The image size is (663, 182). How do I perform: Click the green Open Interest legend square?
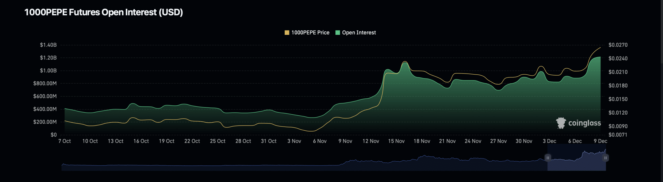(337, 33)
